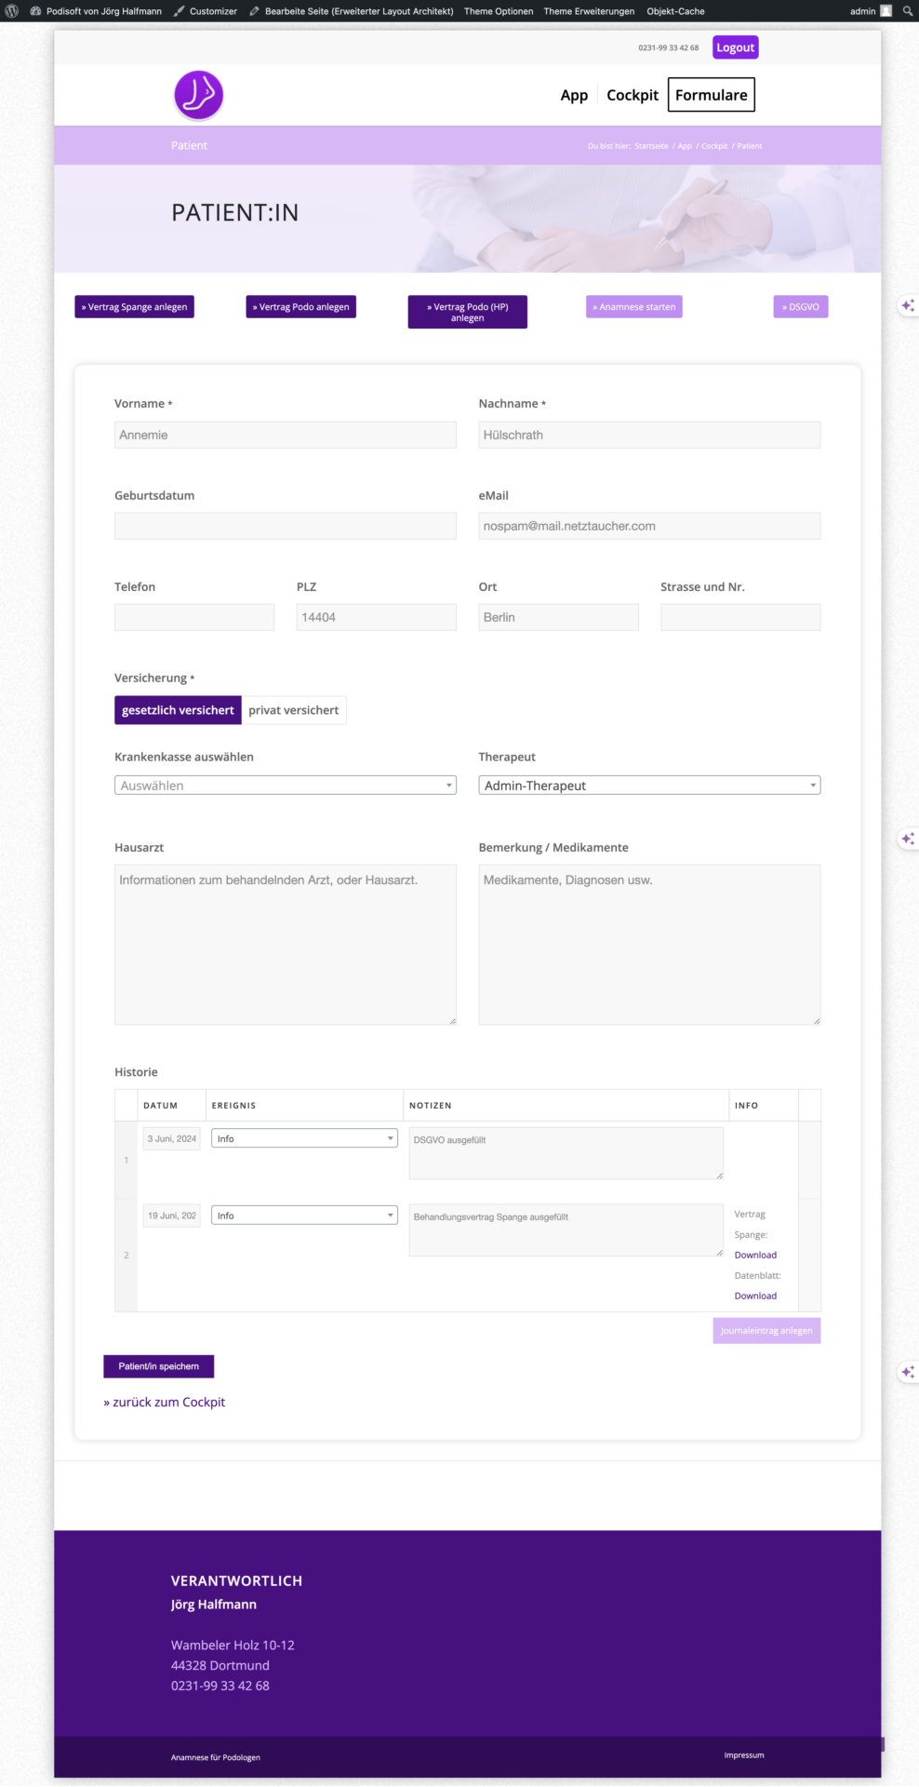Go to Formulare menu item
919x1787 pixels.
coord(711,95)
